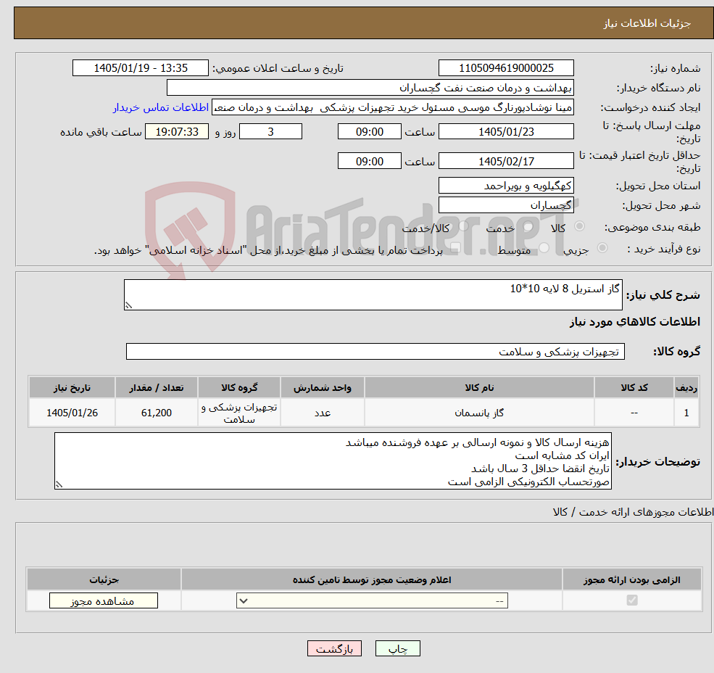
Task: Toggle the Islamic treasury payment checkbox
Action: click(455, 248)
